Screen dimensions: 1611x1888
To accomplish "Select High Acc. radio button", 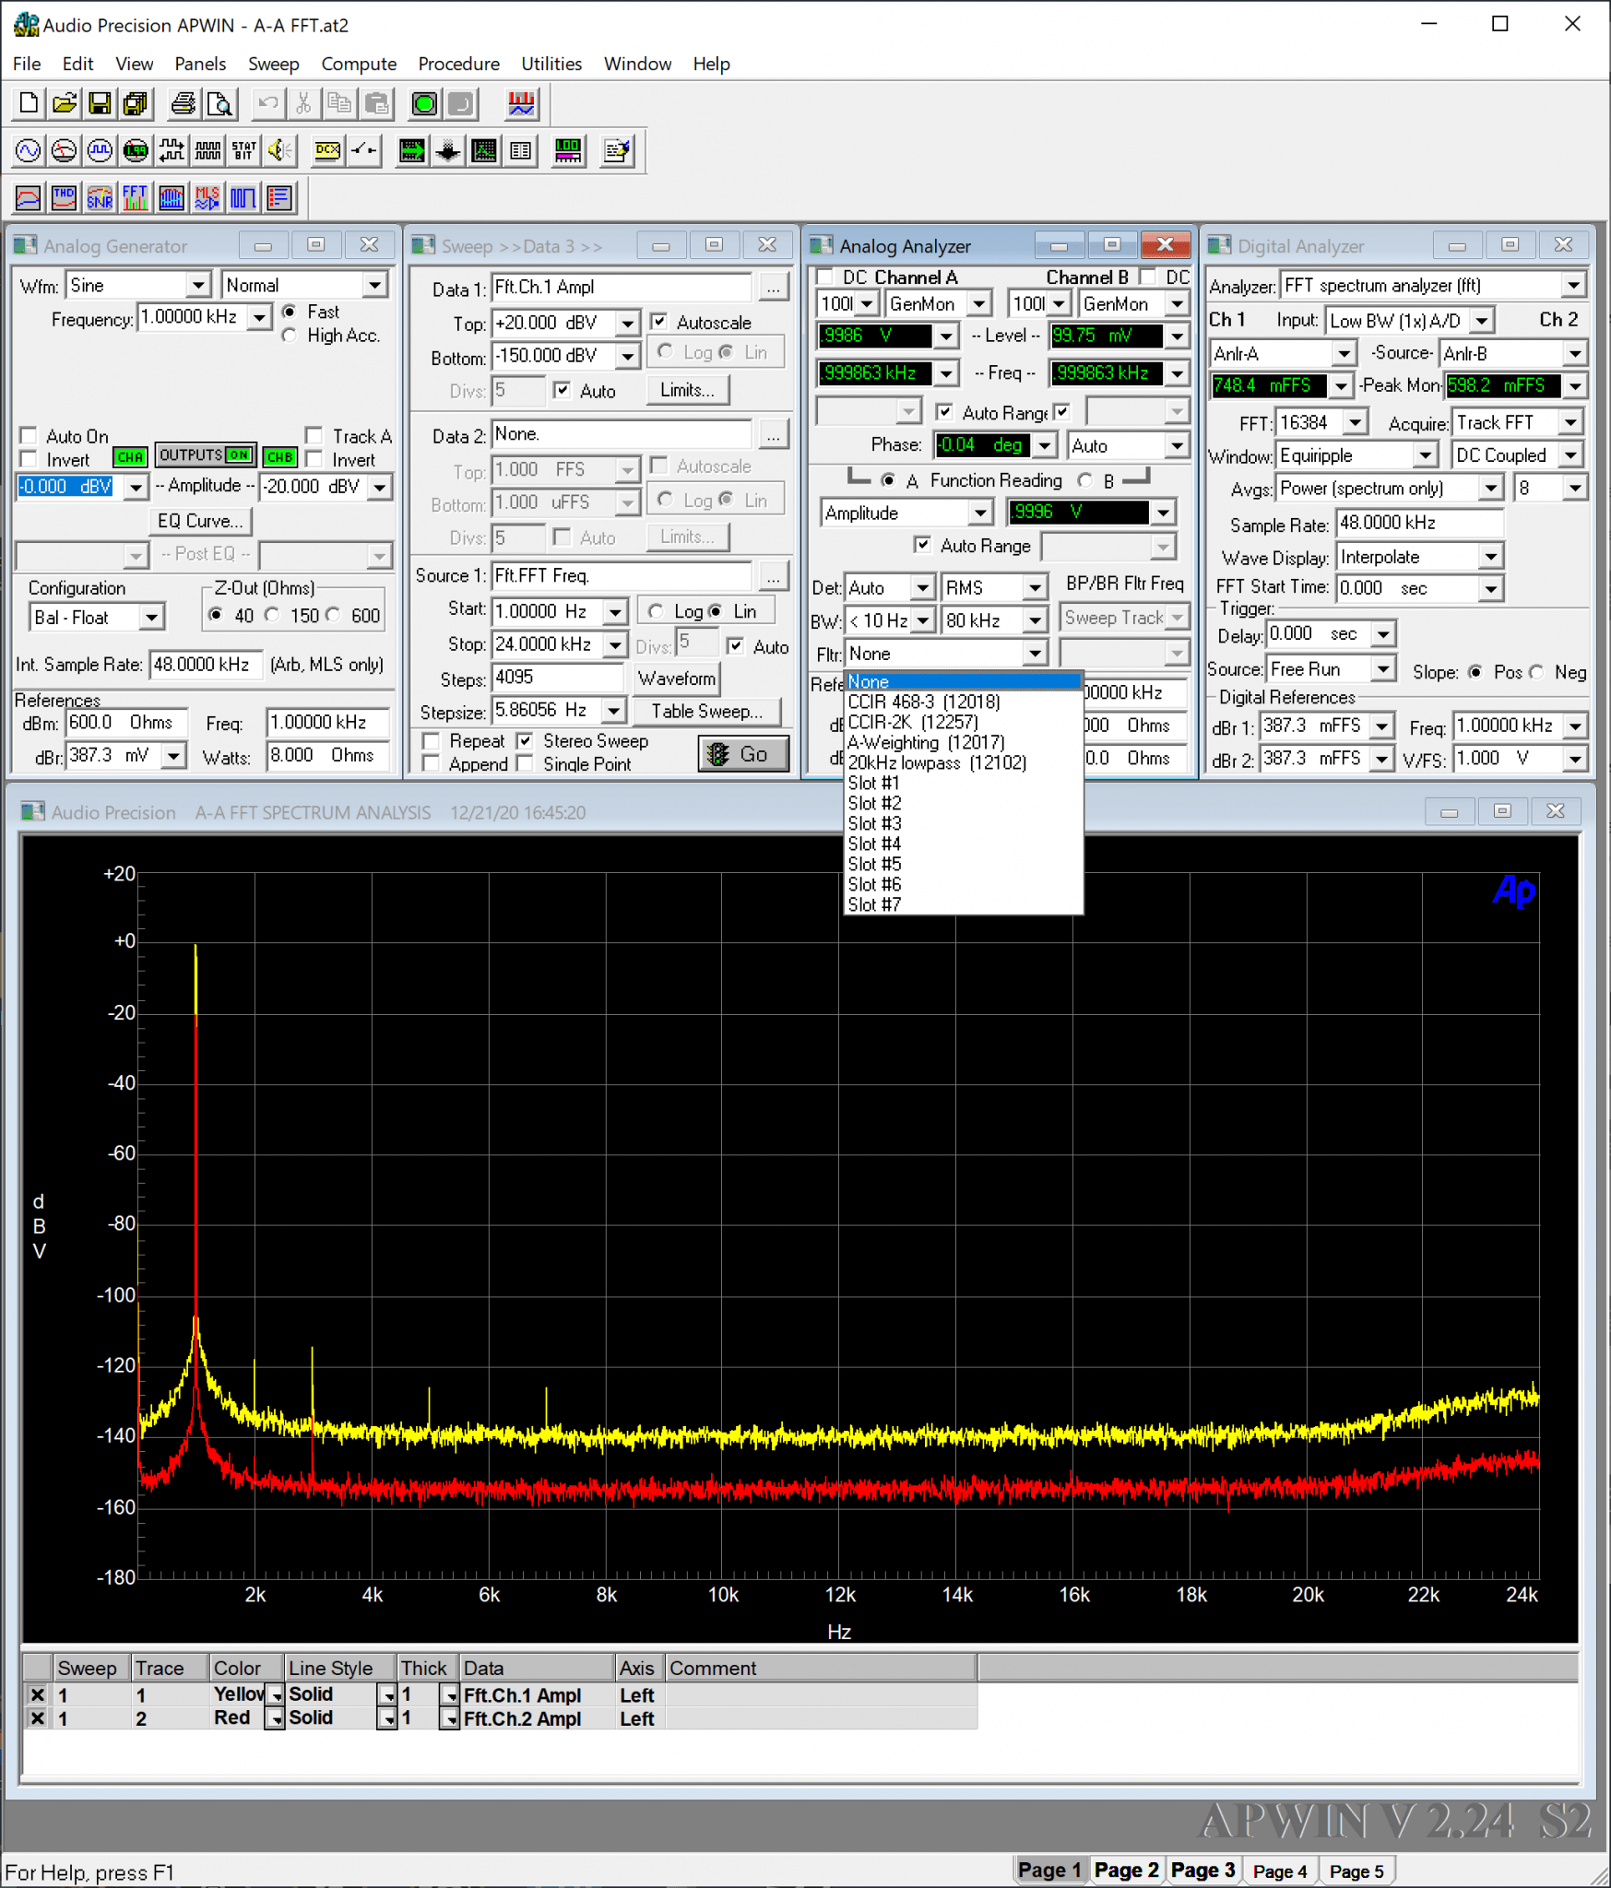I will point(290,336).
